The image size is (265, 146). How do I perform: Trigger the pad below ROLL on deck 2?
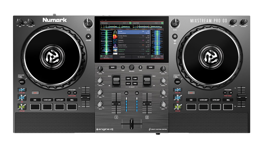[x=228, y=107]
